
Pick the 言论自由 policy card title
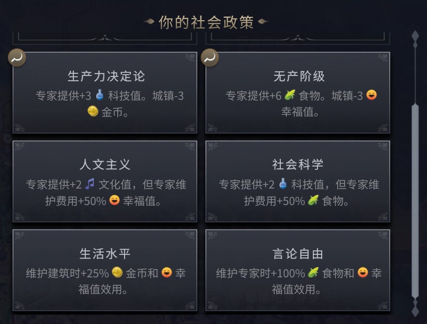(x=298, y=254)
